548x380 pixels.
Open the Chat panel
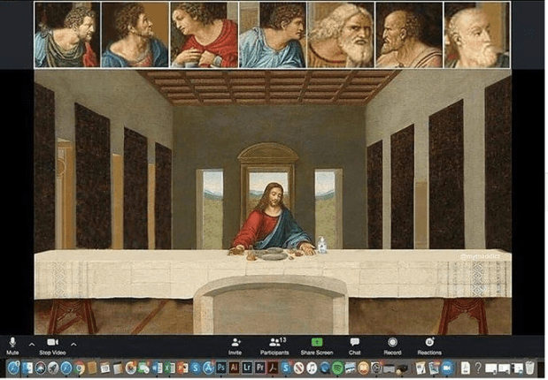coord(354,346)
